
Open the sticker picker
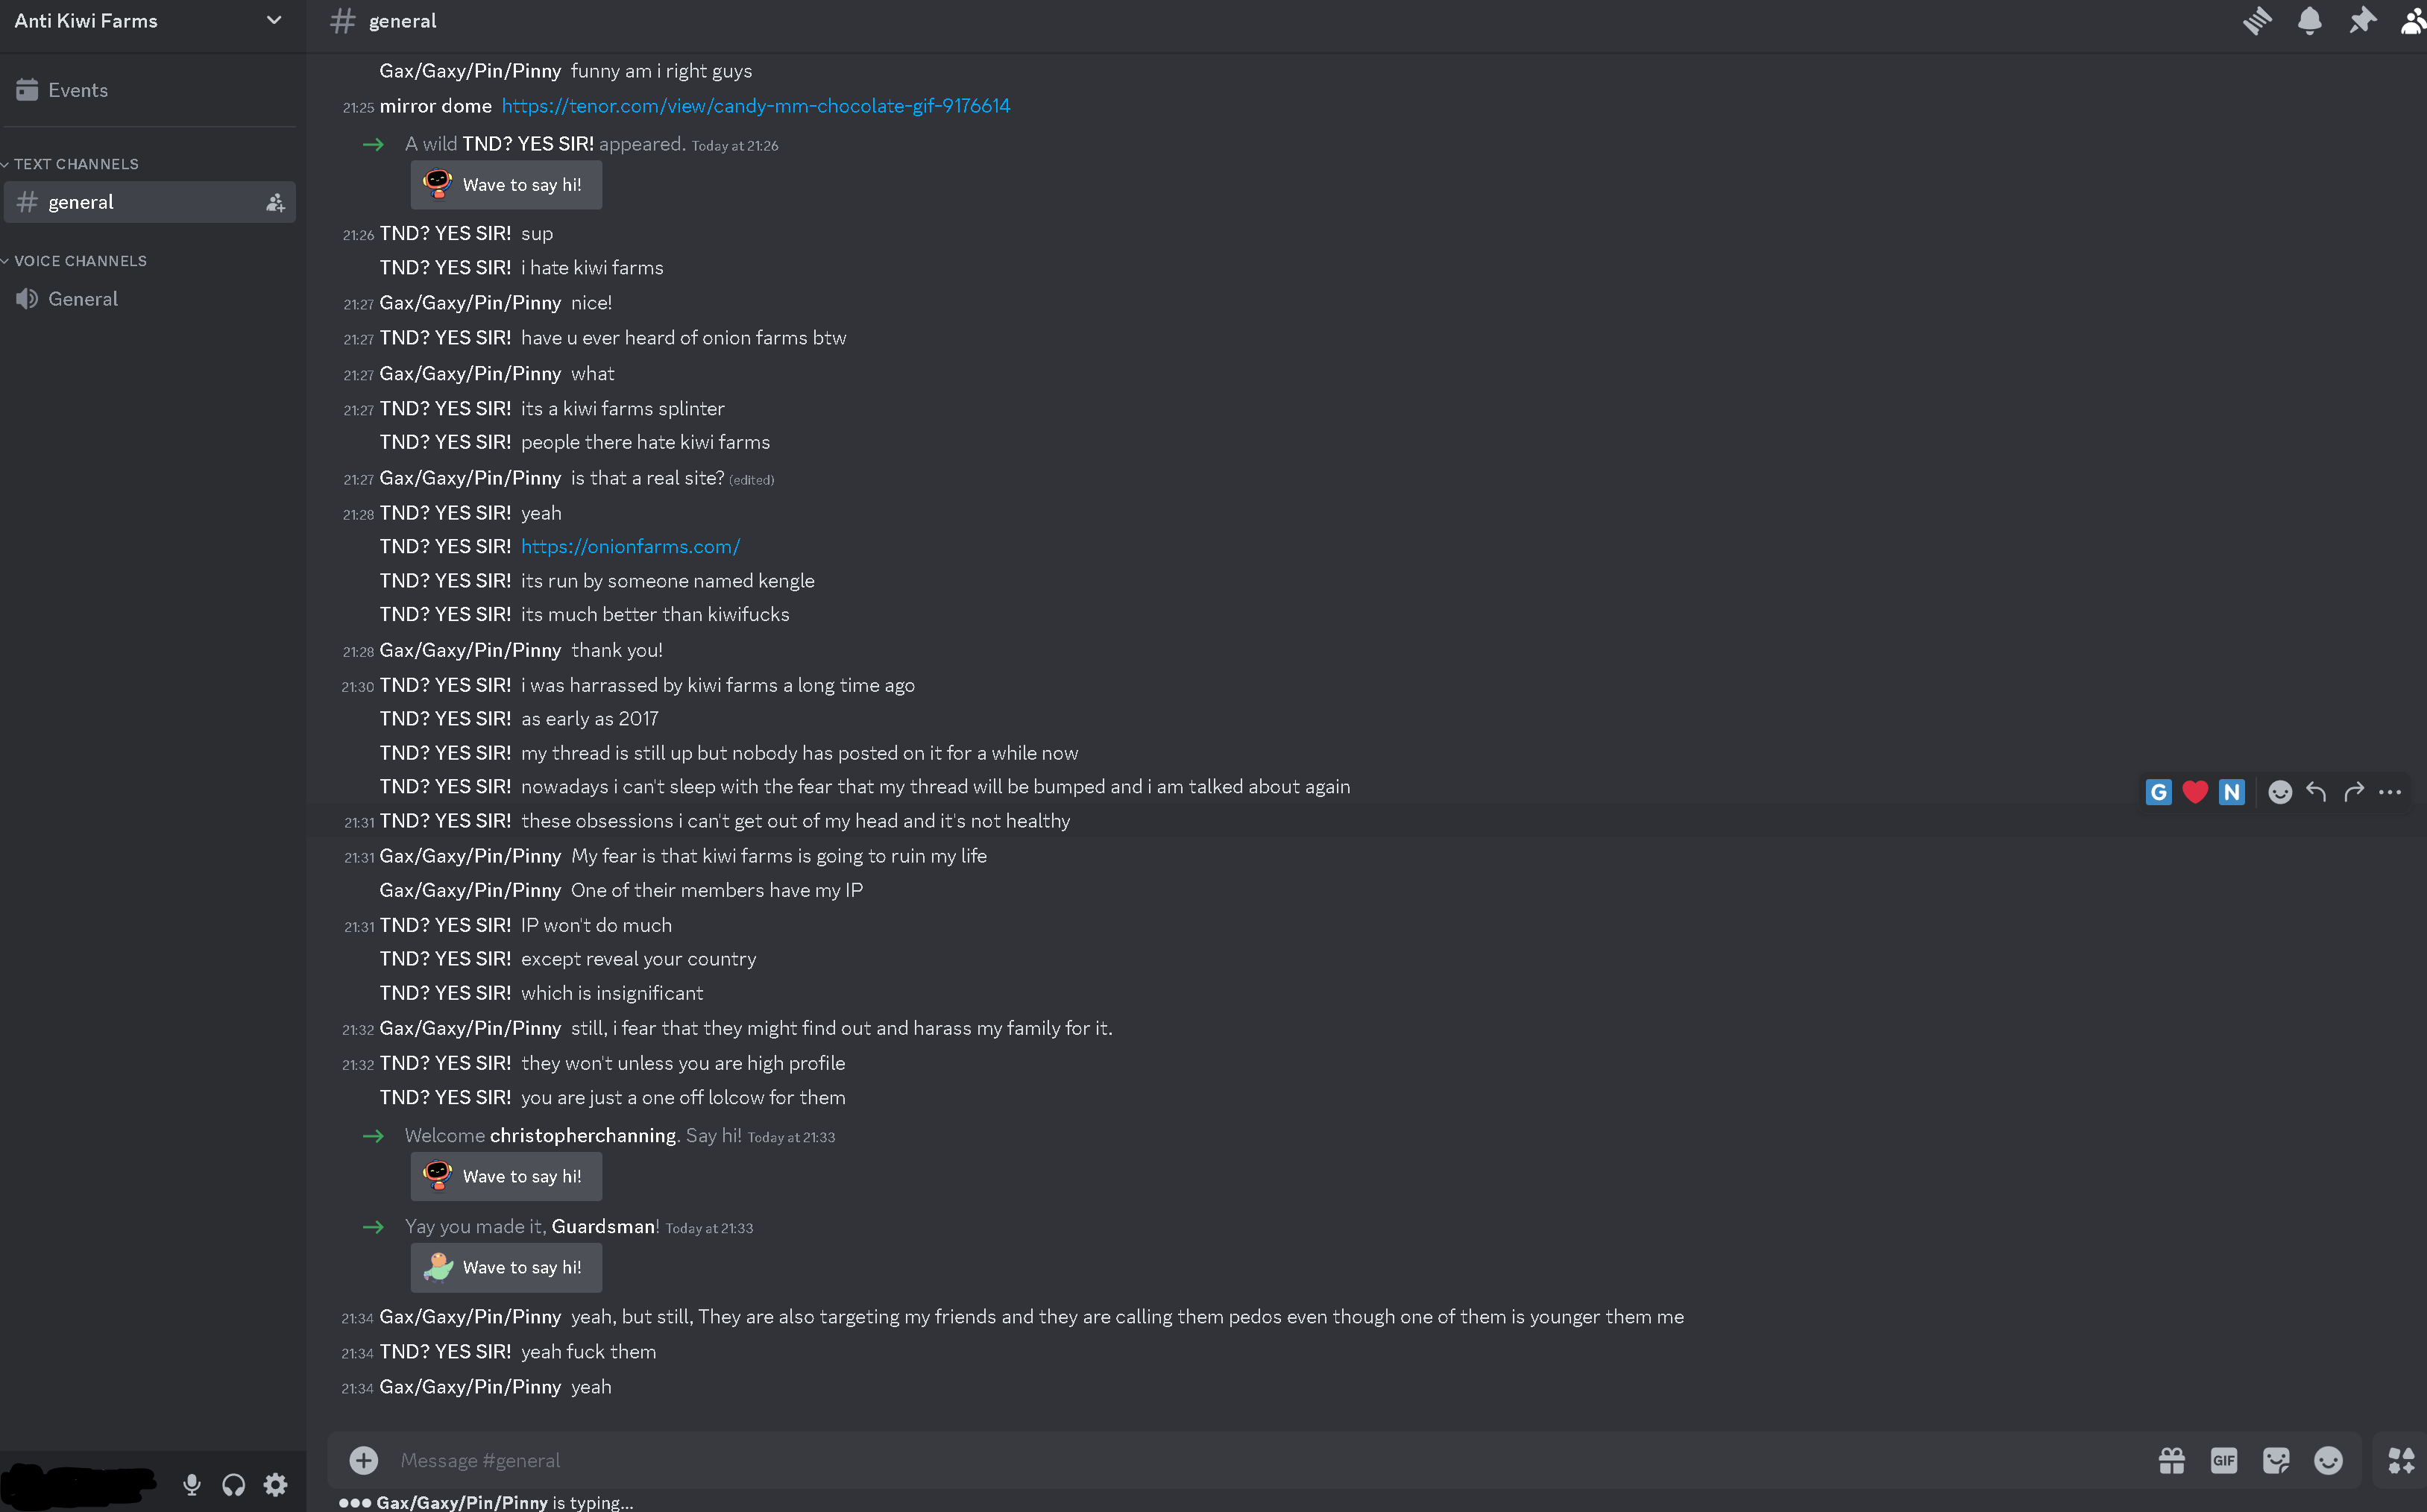pyautogui.click(x=2276, y=1461)
